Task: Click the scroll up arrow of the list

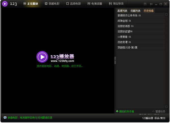Action: click(x=166, y=15)
